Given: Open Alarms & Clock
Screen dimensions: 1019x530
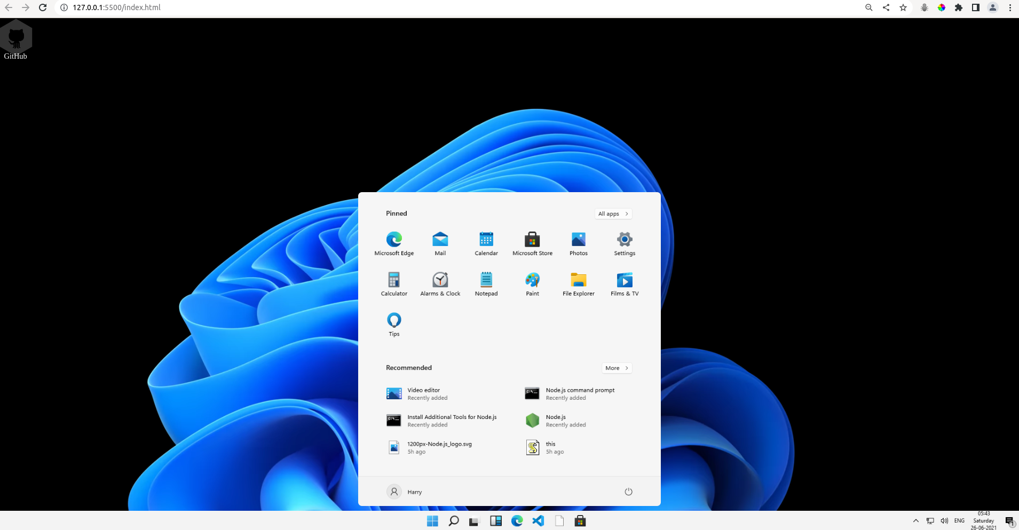Looking at the screenshot, I should pos(439,283).
